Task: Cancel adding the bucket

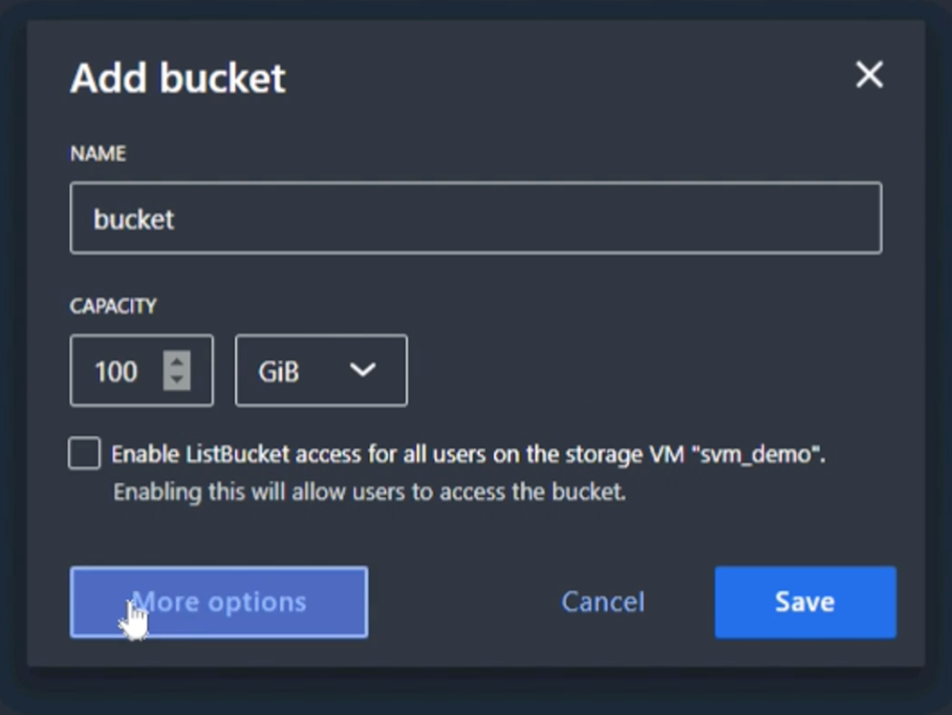Action: coord(602,602)
